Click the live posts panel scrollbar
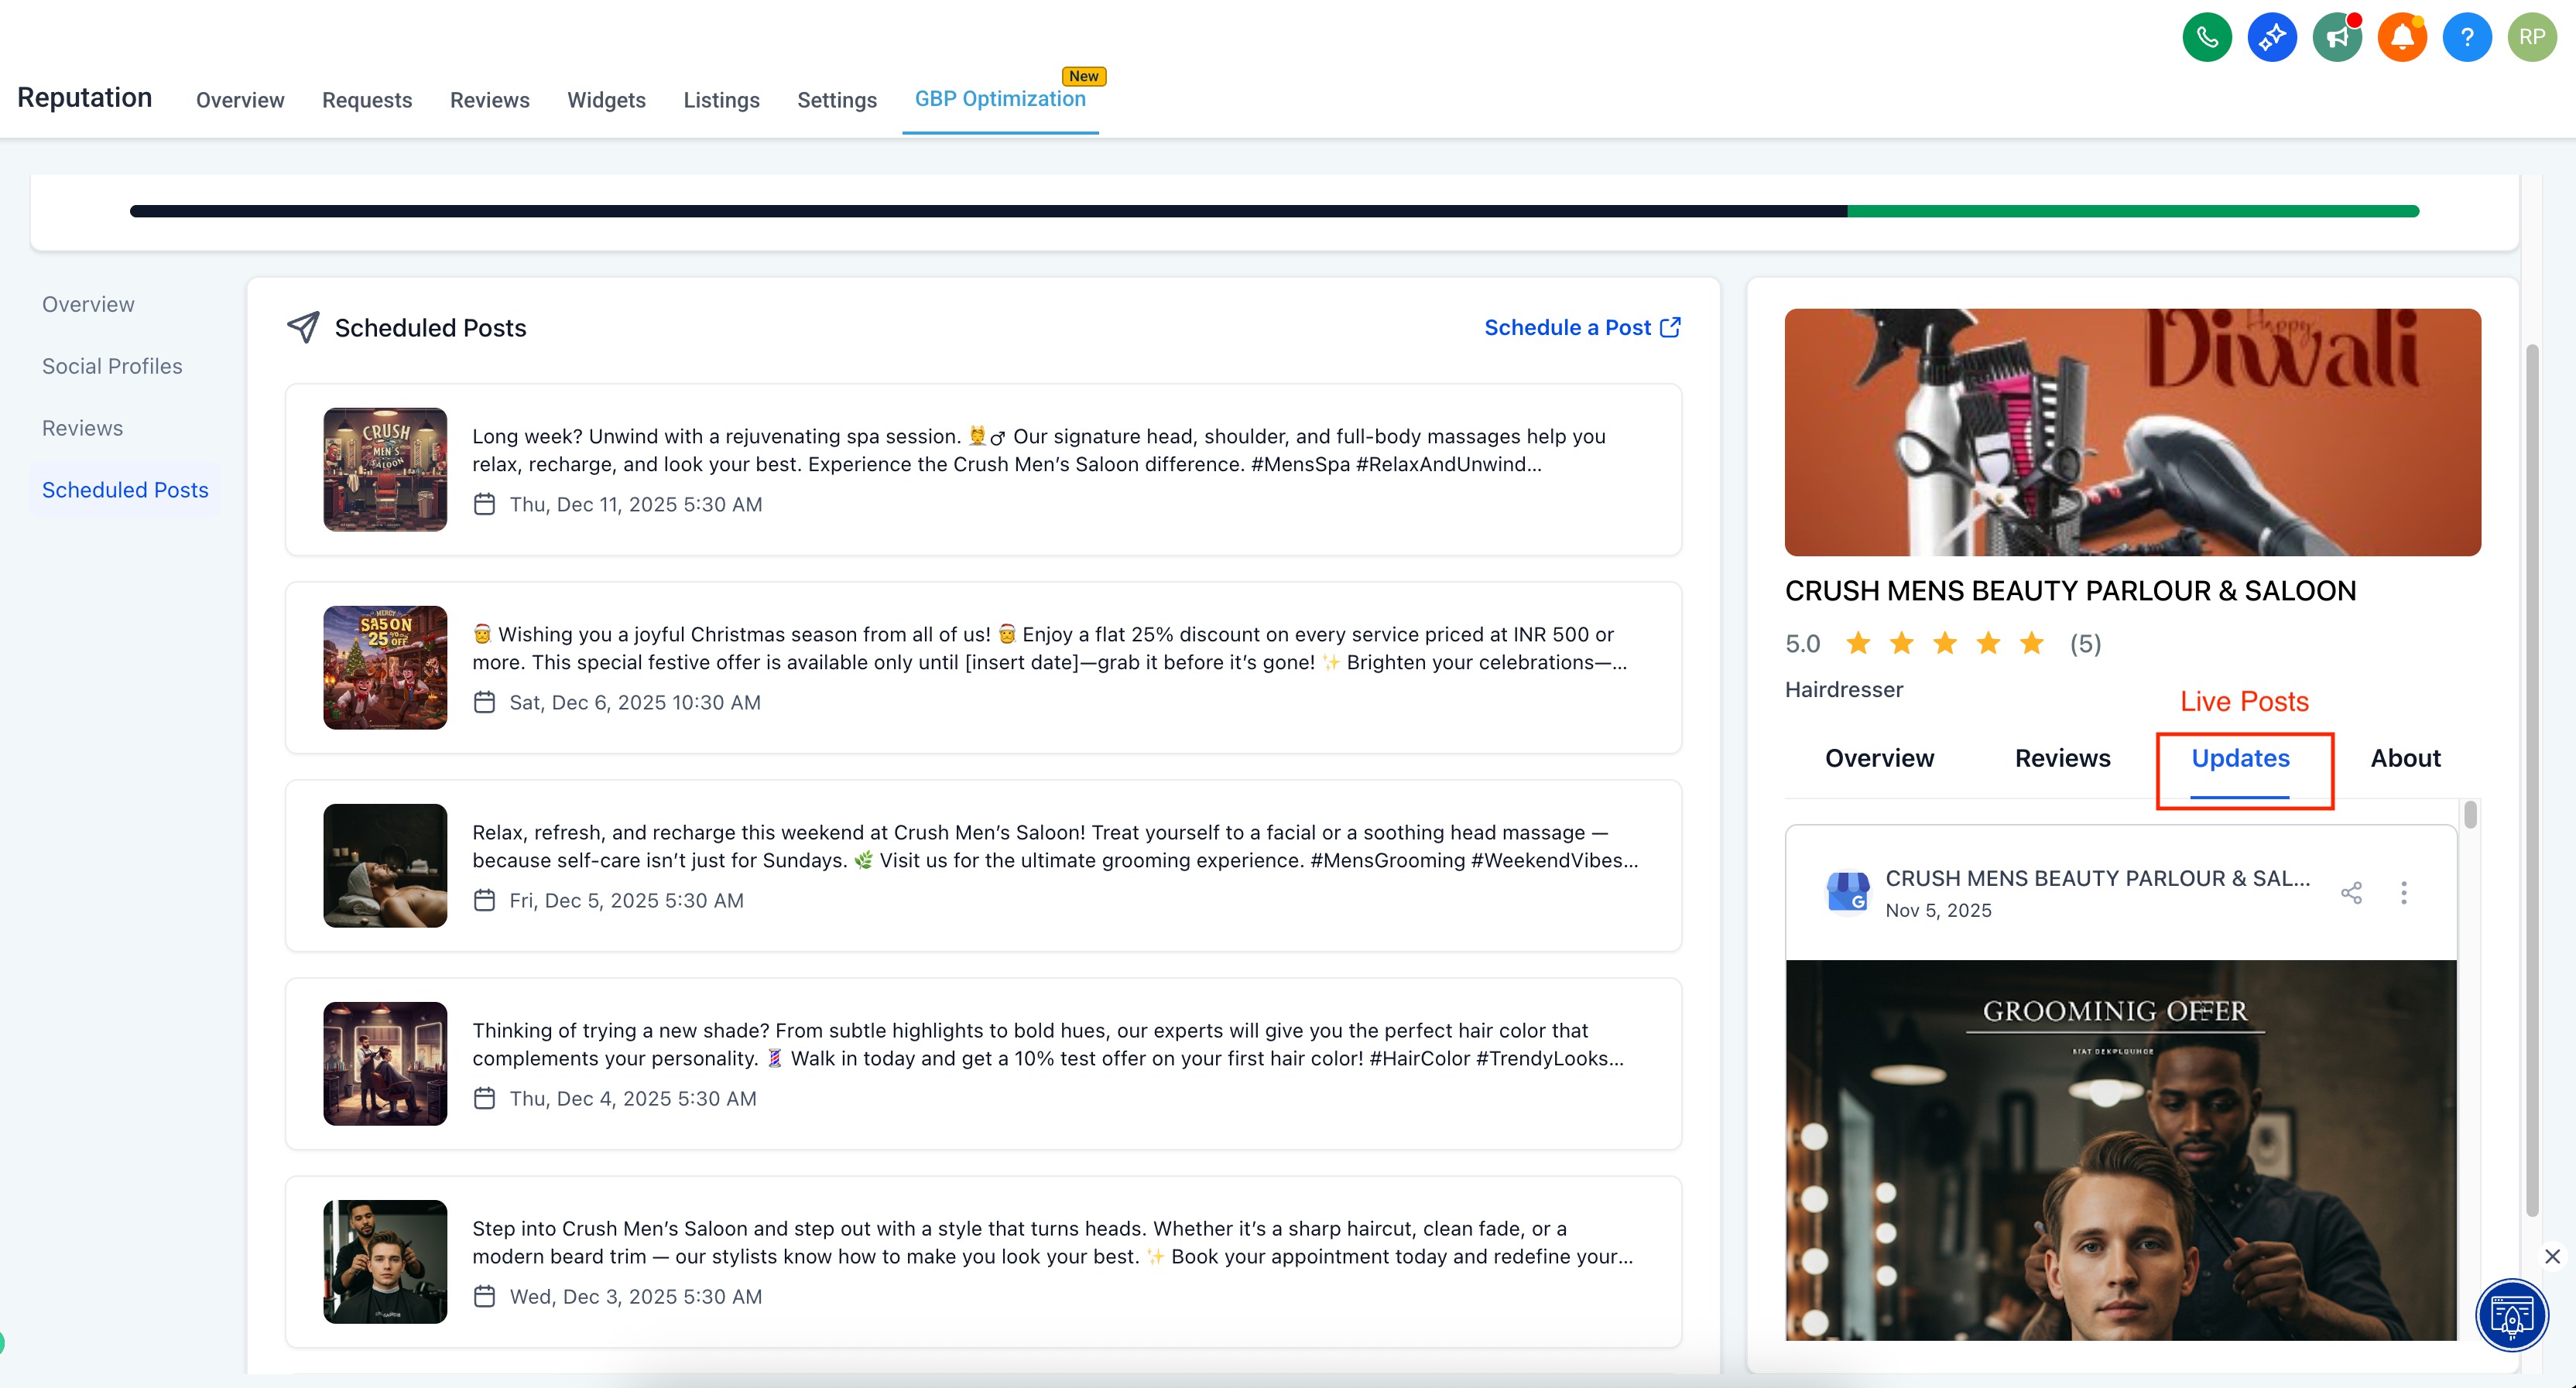 pyautogui.click(x=2470, y=815)
